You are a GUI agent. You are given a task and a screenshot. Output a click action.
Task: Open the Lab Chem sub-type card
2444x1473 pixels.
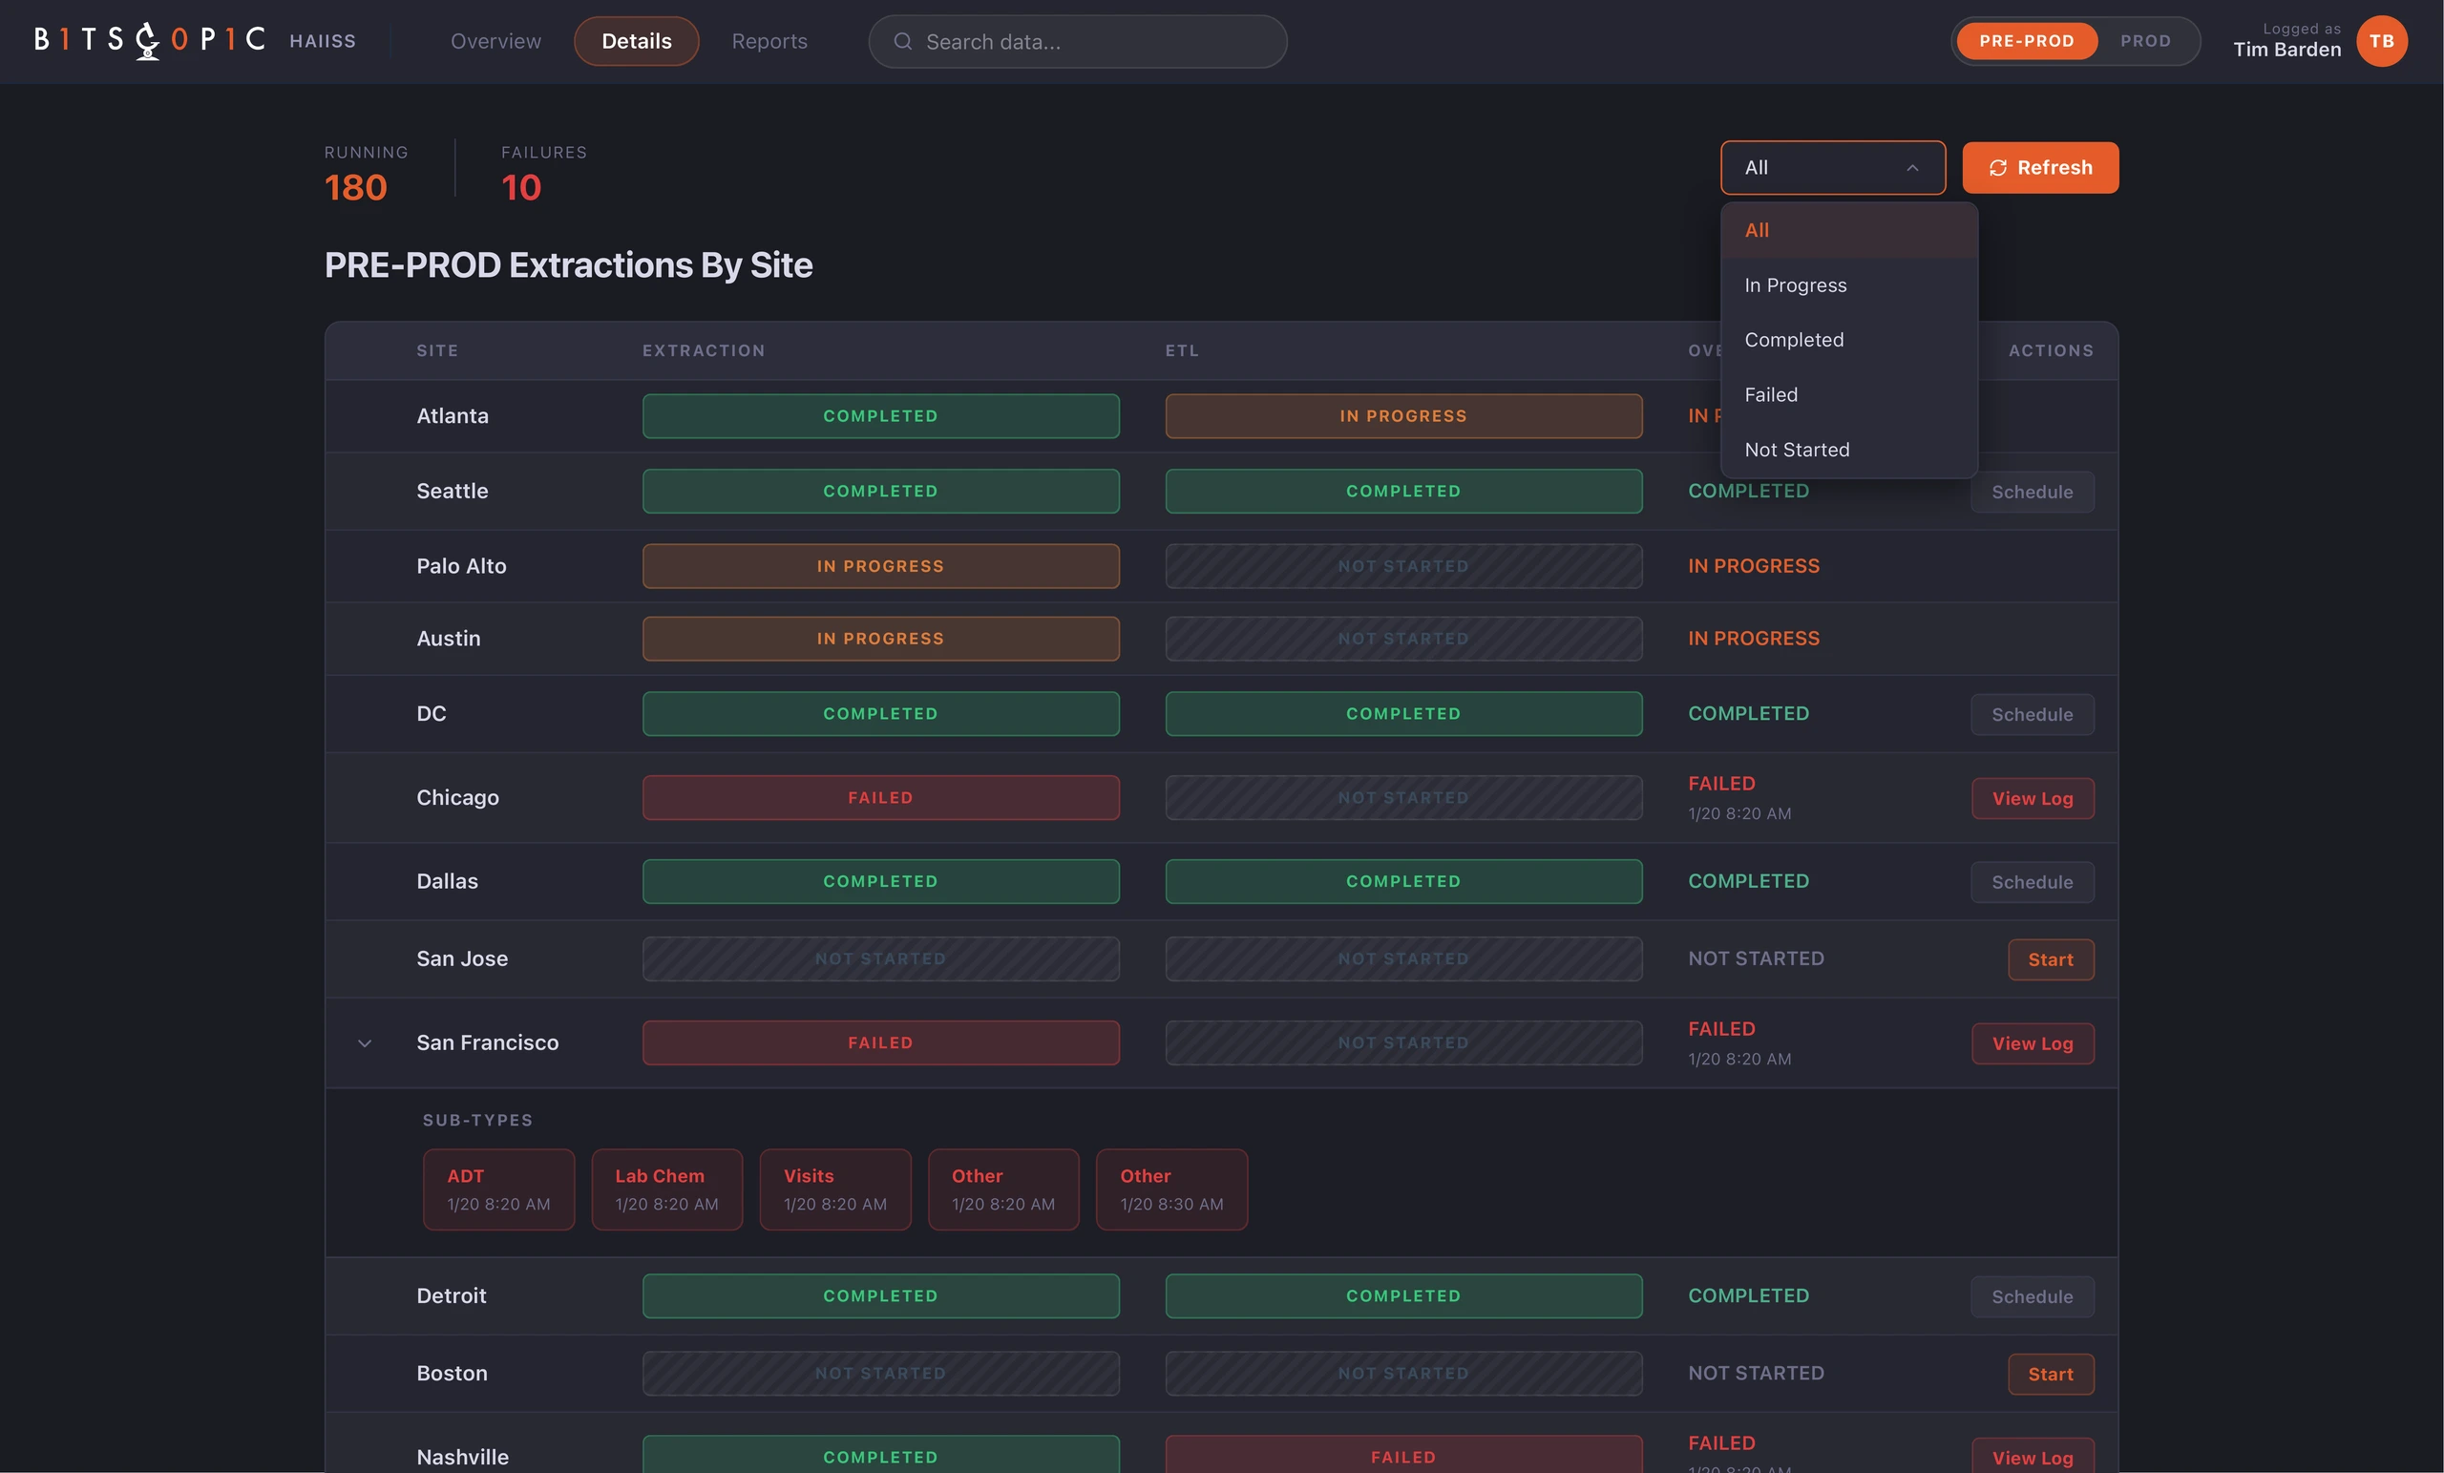coord(666,1189)
